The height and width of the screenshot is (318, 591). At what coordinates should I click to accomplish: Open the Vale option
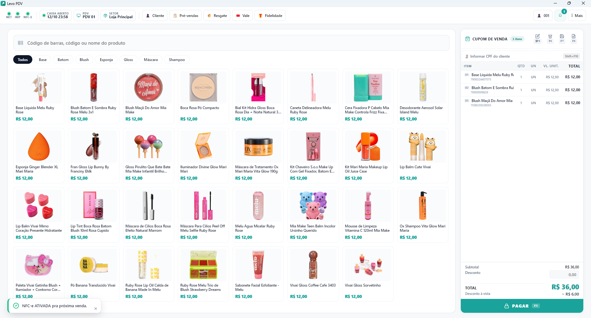pyautogui.click(x=243, y=15)
